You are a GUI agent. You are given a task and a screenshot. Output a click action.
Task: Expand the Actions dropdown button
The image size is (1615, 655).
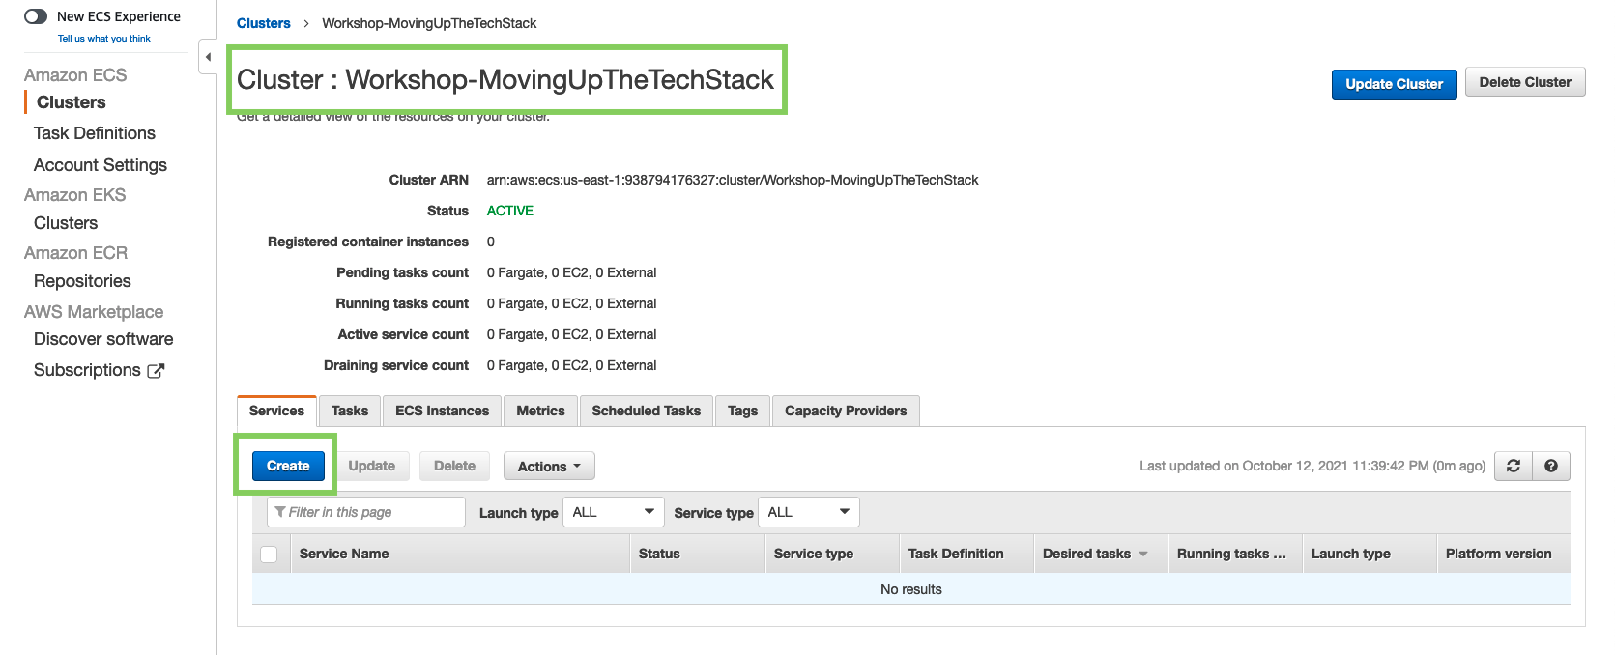[549, 467]
